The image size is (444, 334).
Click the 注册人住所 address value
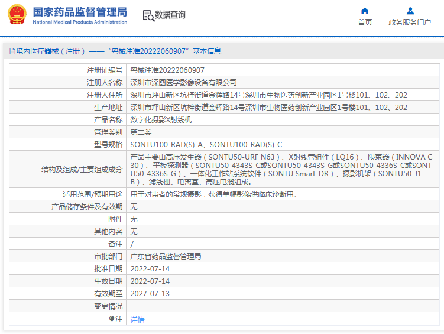tap(269, 95)
